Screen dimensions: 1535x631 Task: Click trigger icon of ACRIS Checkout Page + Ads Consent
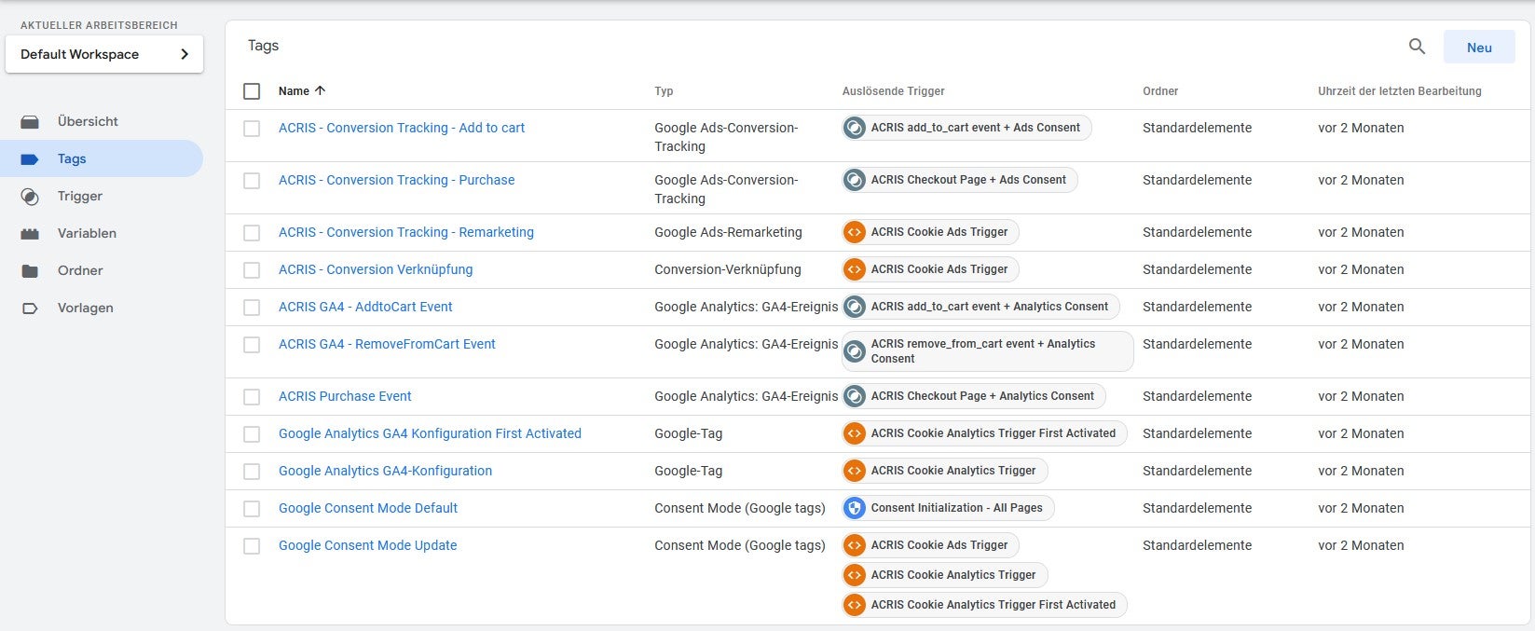click(855, 180)
